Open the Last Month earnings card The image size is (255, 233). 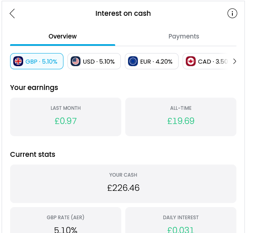pos(66,117)
